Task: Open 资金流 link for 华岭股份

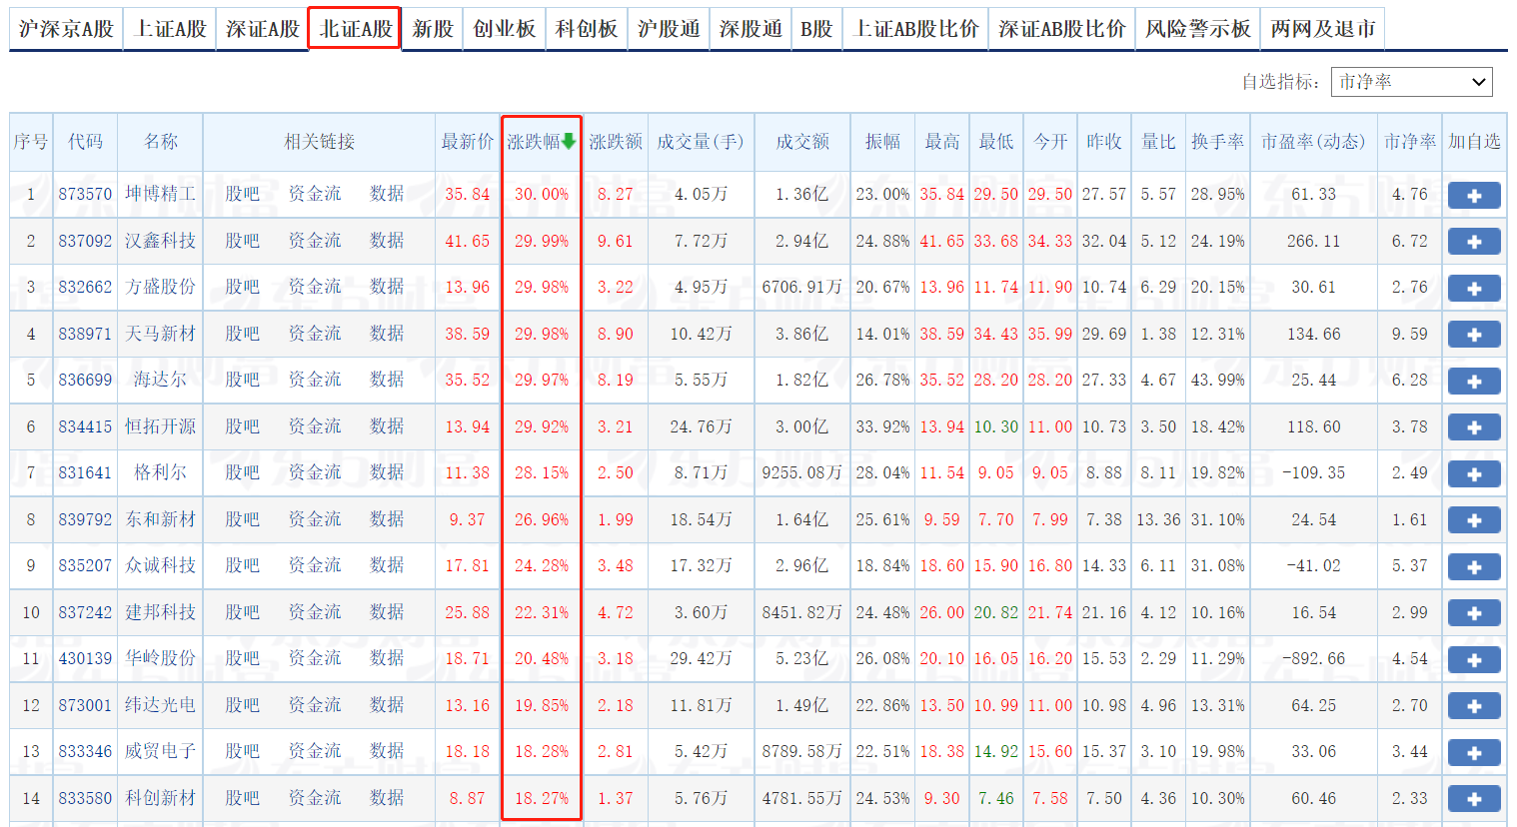Action: [x=315, y=658]
